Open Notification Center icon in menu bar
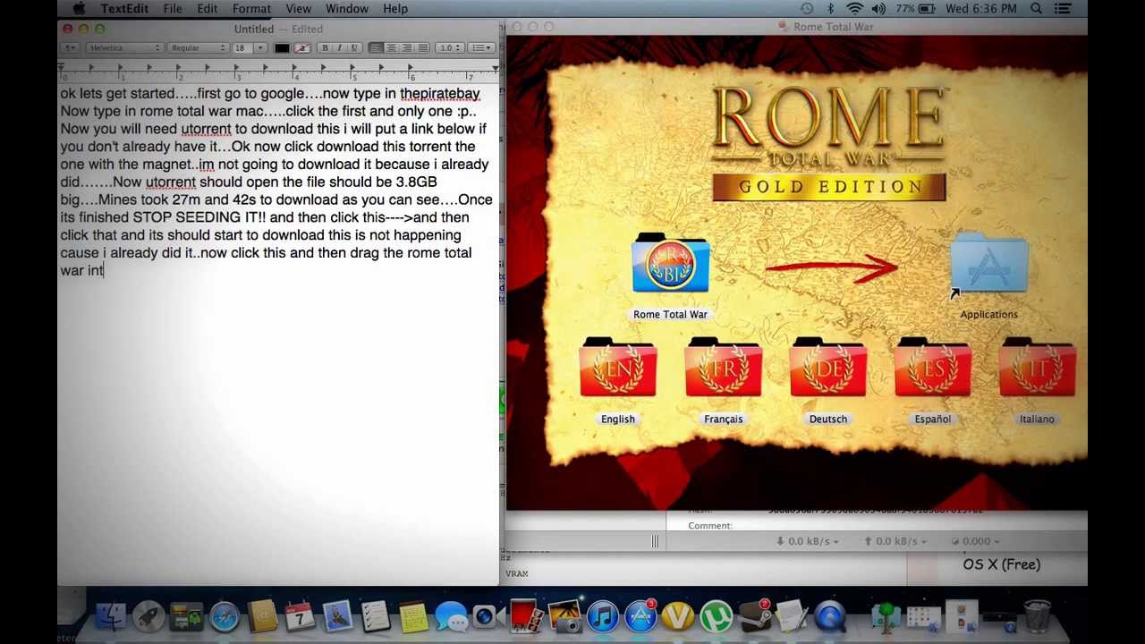The image size is (1145, 644). click(x=1064, y=9)
